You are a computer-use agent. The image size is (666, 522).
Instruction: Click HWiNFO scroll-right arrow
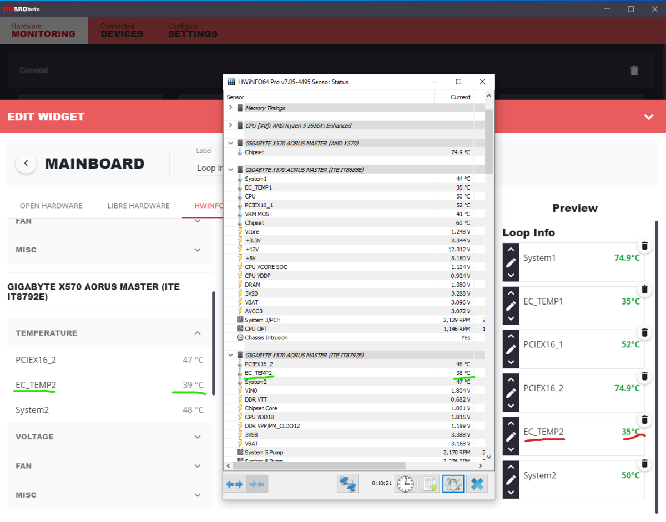point(480,465)
